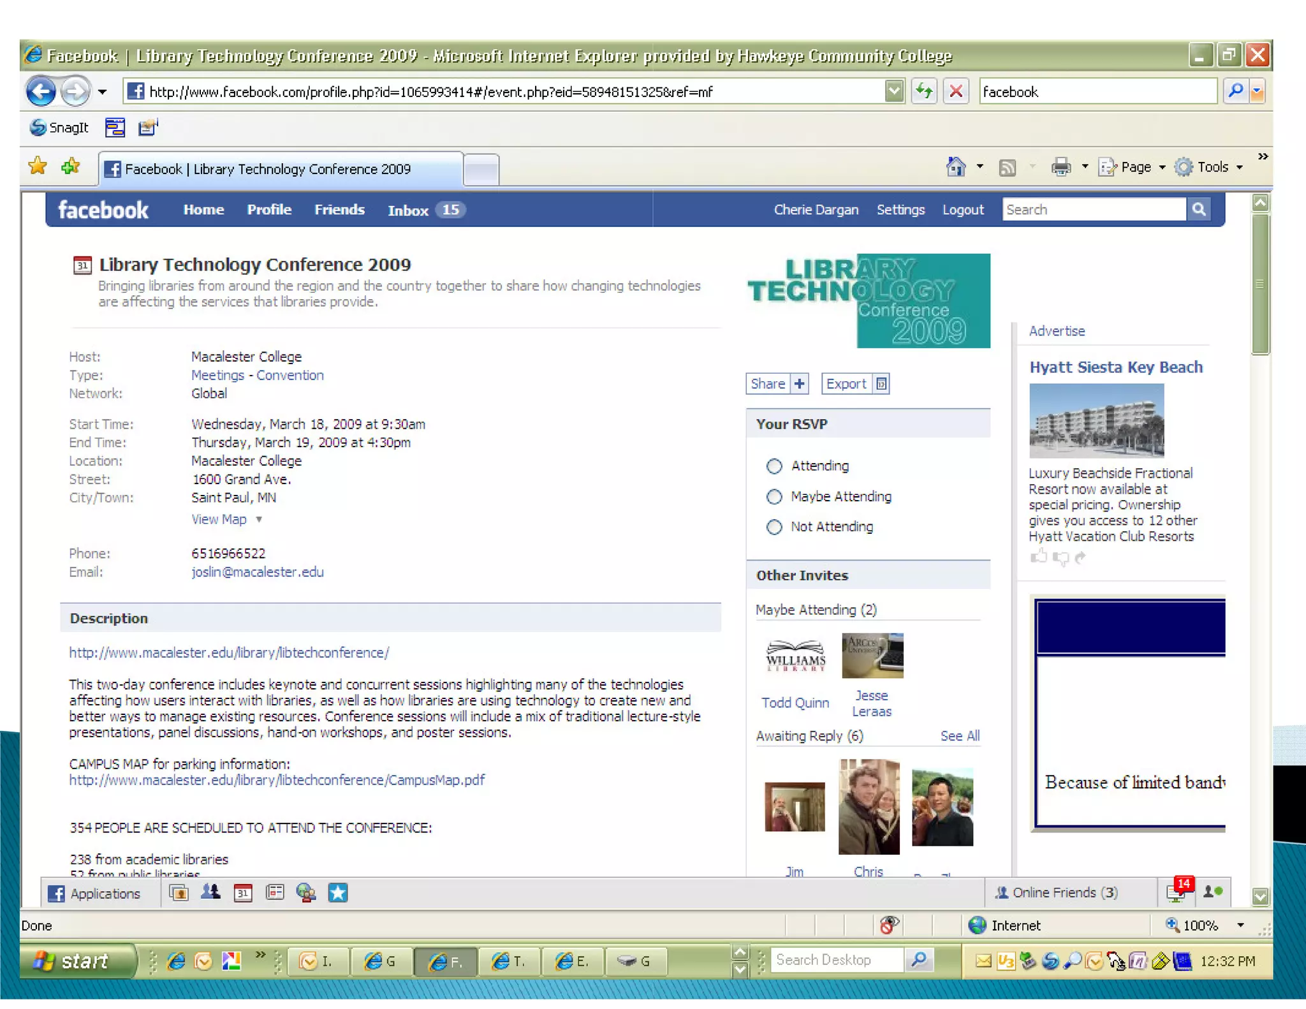The width and height of the screenshot is (1306, 1009).
Task: Click the Windows start button
Action: click(x=78, y=961)
